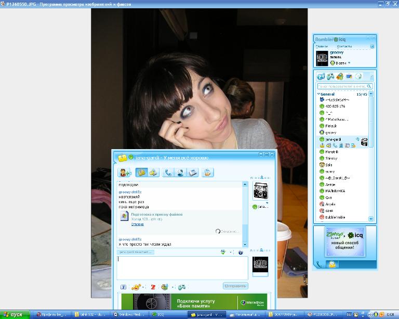Image resolution: width=399 pixels, height=319 pixels.
Task: Click the chat history scrollbar down arrow
Action: 245,245
